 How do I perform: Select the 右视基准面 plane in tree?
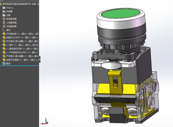[x=11, y=26]
